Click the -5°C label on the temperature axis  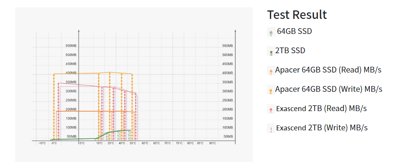(54, 143)
